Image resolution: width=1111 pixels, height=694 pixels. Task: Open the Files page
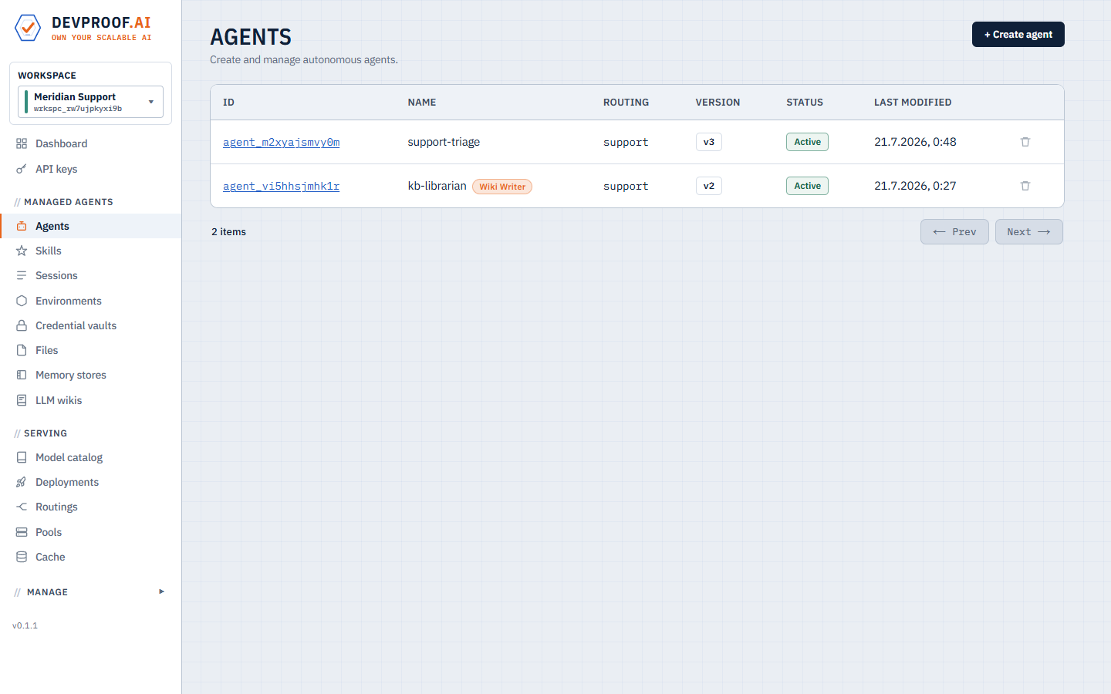coord(90,350)
